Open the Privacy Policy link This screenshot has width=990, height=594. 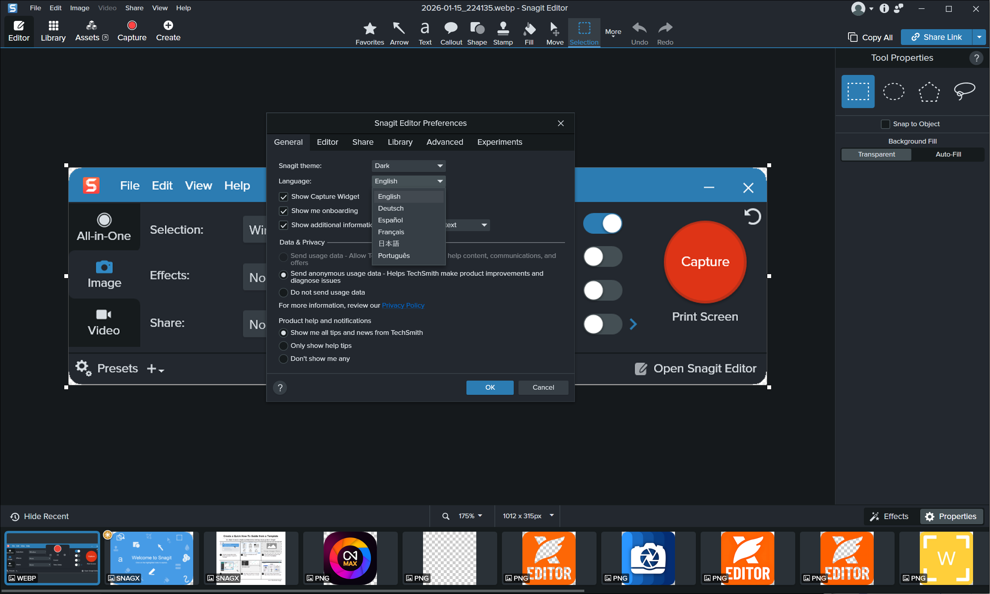click(x=403, y=305)
